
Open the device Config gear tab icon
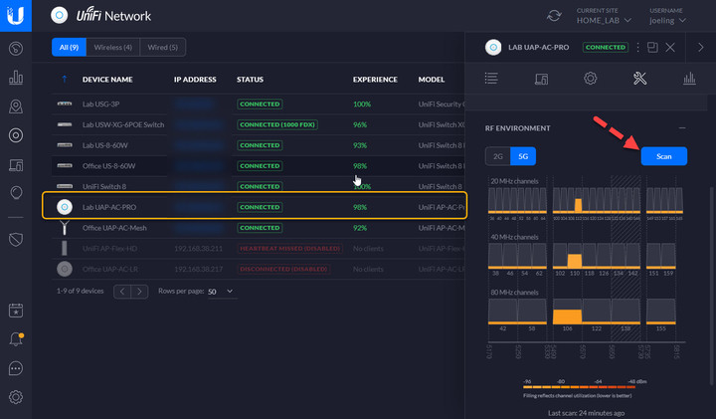click(591, 79)
